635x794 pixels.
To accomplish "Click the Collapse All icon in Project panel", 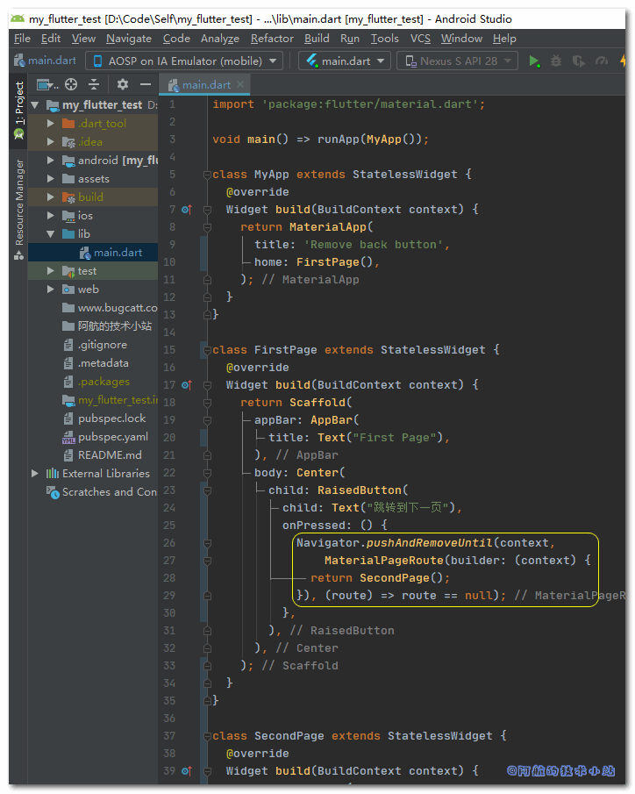I will [x=95, y=84].
